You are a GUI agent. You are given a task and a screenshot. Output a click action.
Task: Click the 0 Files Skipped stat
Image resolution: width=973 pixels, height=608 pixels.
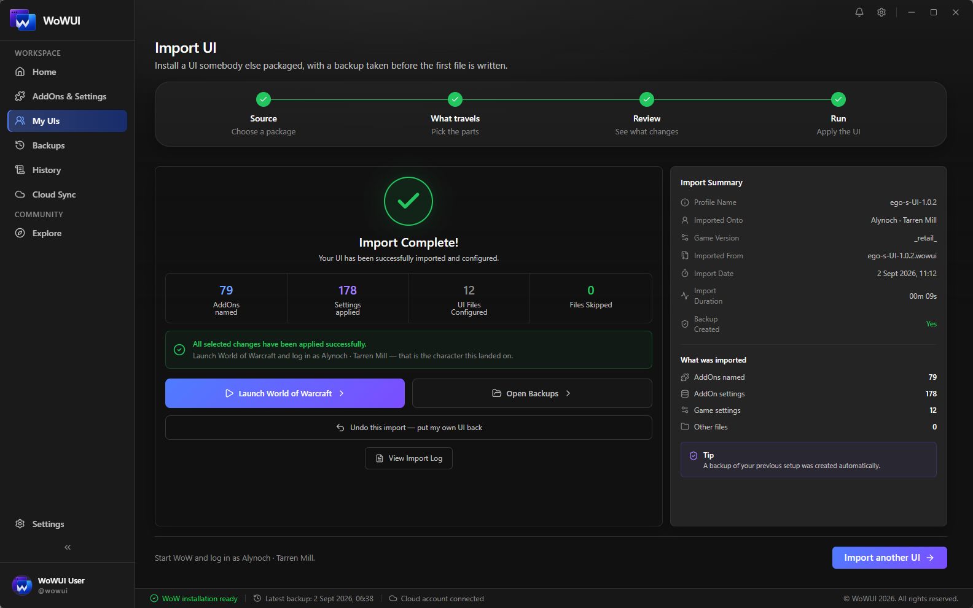pos(591,298)
